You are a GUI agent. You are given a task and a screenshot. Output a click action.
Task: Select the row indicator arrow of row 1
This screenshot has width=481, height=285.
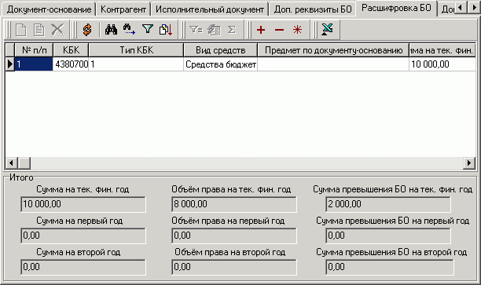pyautogui.click(x=10, y=64)
